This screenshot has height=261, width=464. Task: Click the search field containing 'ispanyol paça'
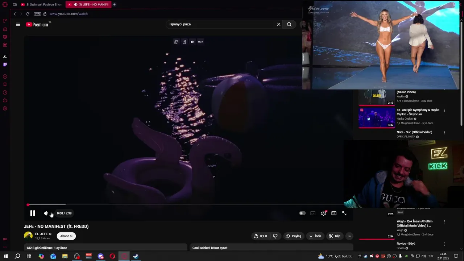(x=221, y=24)
